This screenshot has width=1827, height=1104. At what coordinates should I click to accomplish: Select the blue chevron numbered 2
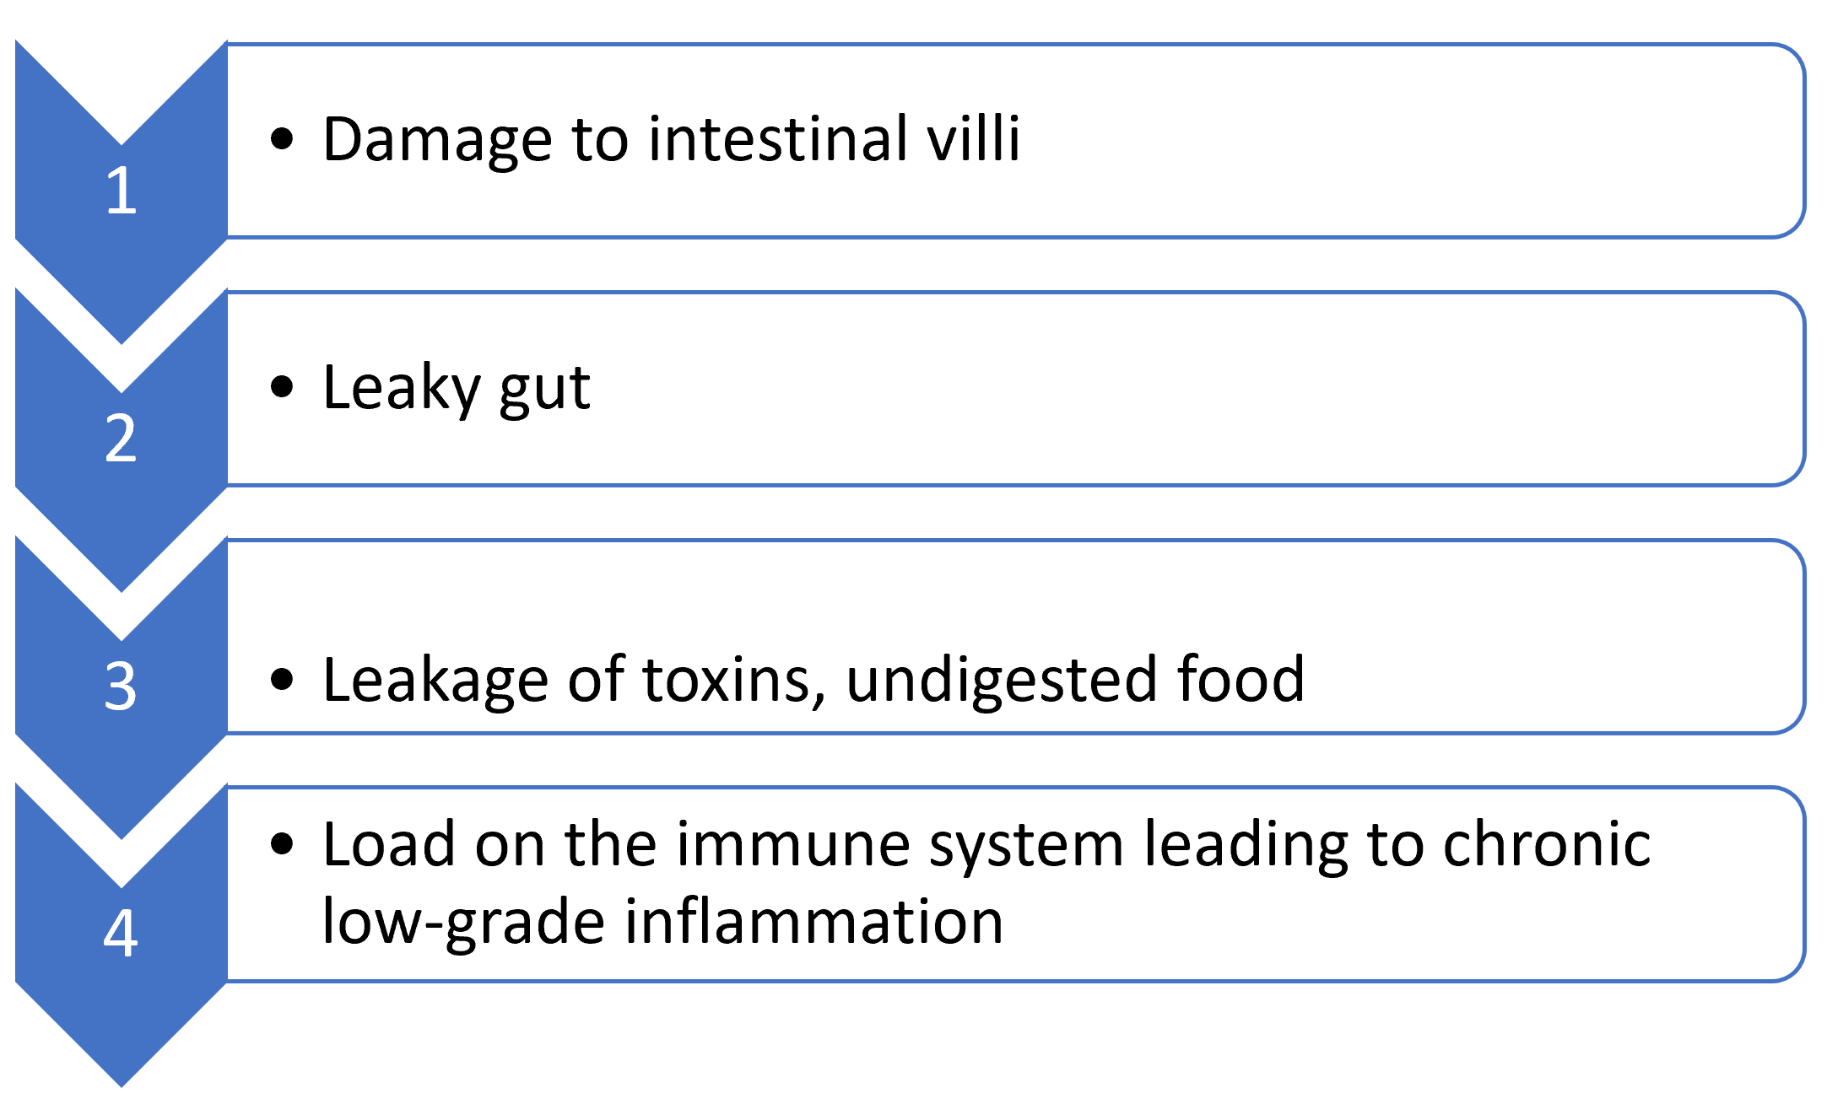click(122, 439)
